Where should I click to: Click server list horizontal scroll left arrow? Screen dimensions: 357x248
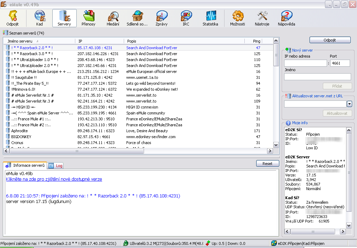(x=6, y=151)
